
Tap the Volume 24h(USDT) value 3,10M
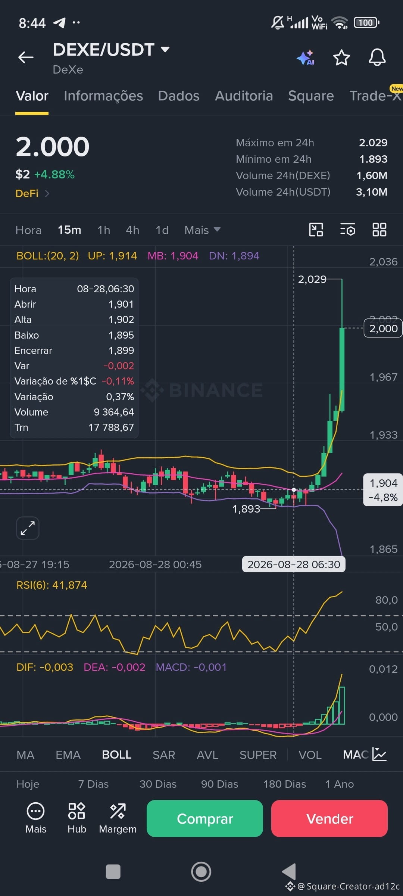point(372,192)
